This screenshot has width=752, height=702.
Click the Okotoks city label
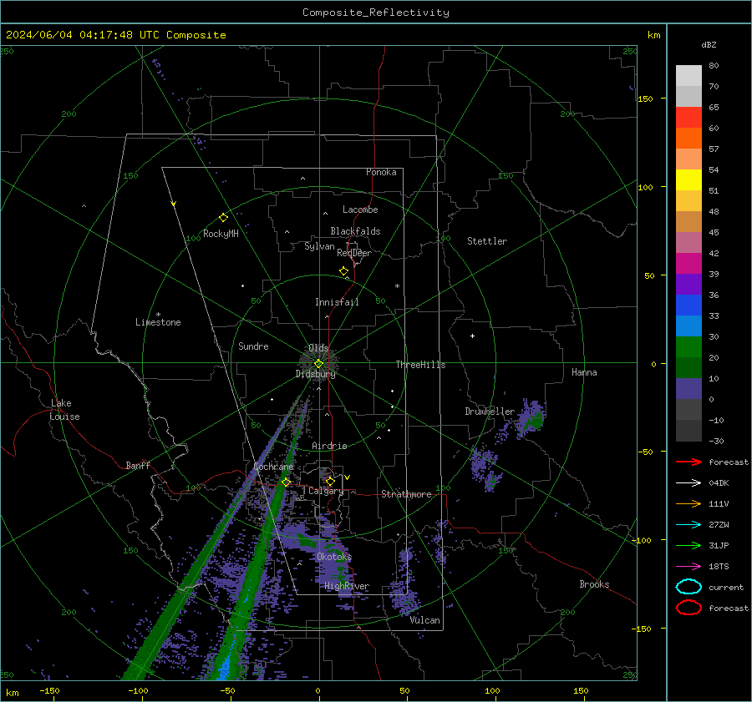[x=334, y=557]
